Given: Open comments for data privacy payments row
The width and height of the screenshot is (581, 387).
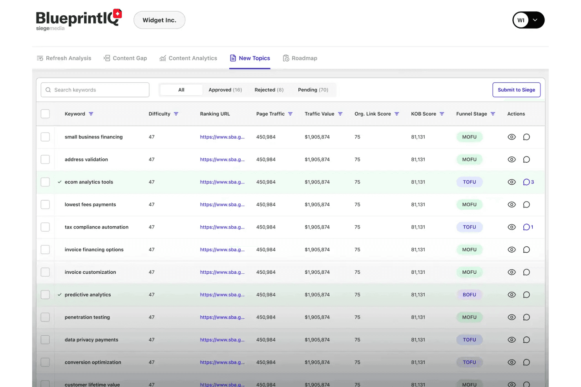Looking at the screenshot, I should (x=526, y=340).
